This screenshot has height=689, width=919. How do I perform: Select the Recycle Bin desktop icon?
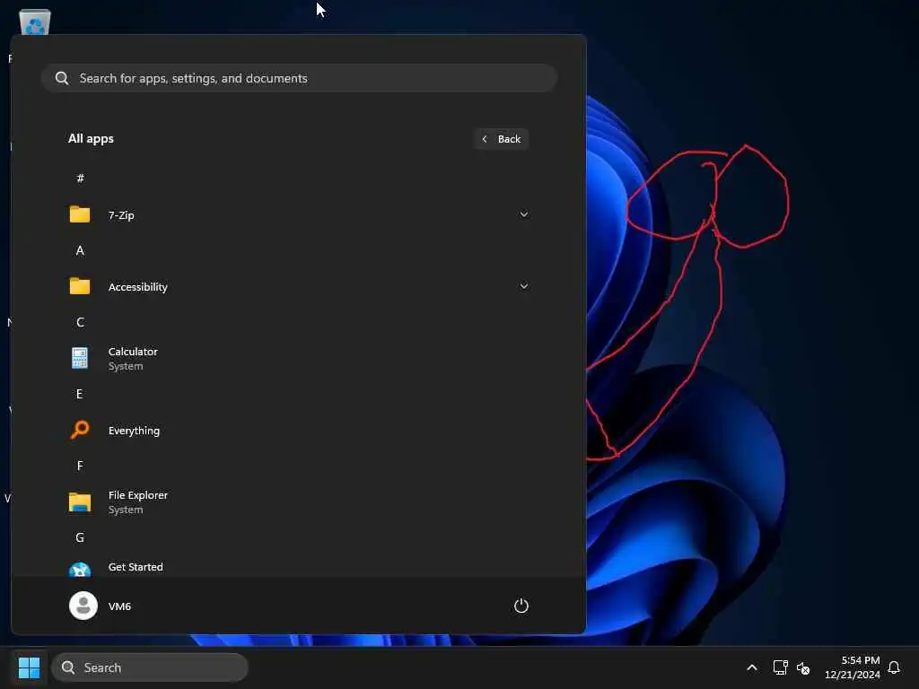35,22
